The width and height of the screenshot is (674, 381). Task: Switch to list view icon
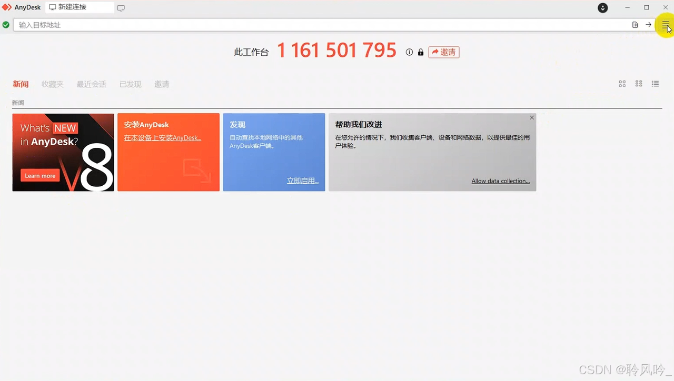pyautogui.click(x=655, y=84)
